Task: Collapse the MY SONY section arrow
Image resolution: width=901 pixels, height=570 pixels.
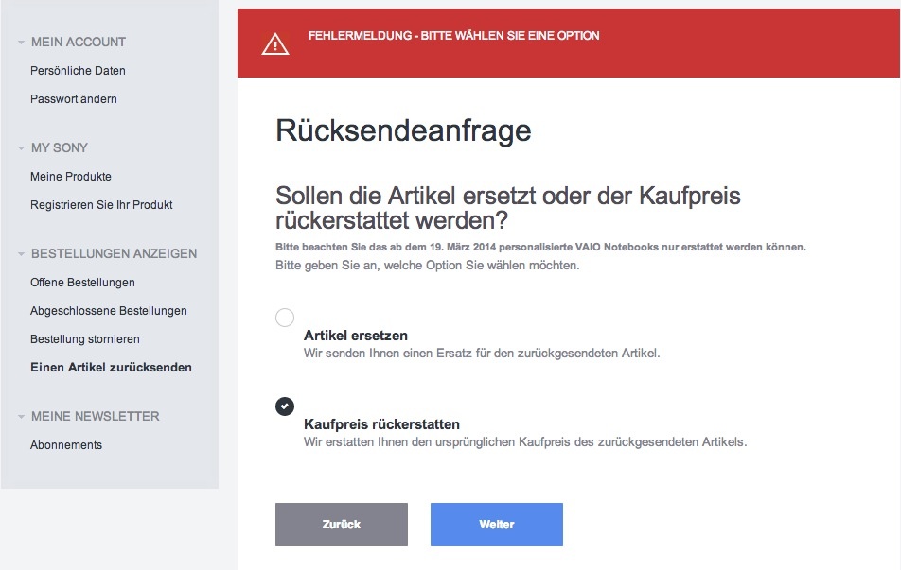Action: [x=21, y=148]
